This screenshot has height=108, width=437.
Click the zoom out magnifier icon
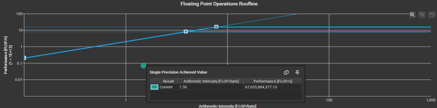coord(422,15)
